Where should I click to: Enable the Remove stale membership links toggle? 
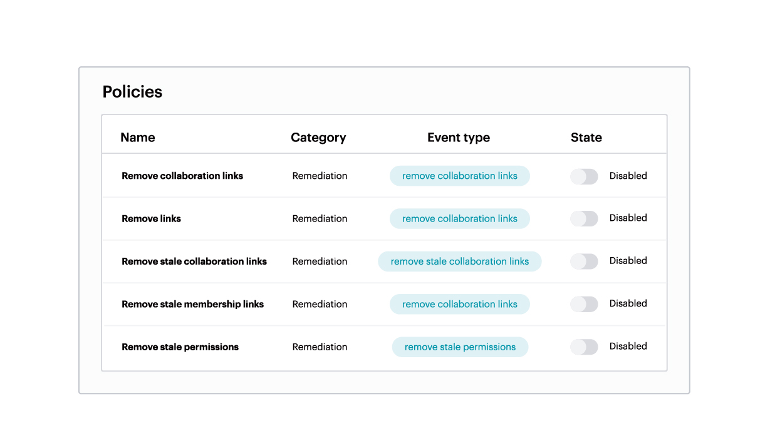pyautogui.click(x=583, y=304)
